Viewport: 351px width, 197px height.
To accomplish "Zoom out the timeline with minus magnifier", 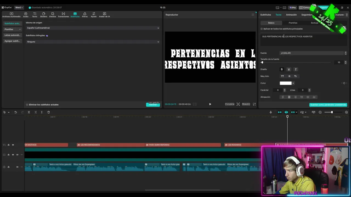I will pyautogui.click(x=320, y=112).
